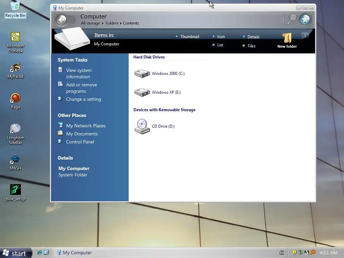Open Change a setting link
The height and width of the screenshot is (258, 344).
(x=84, y=99)
